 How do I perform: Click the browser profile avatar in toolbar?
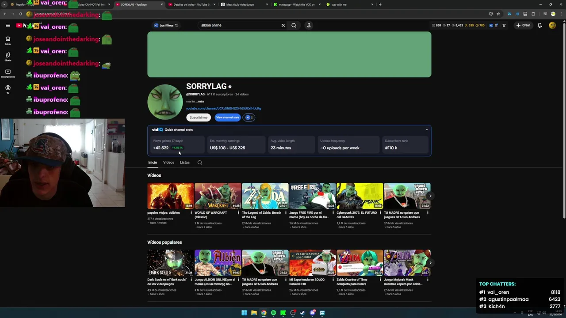[x=553, y=14]
